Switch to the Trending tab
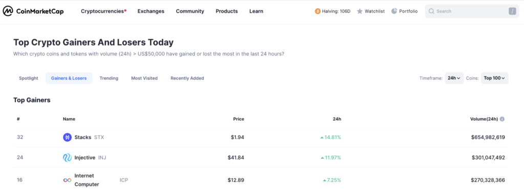The image size is (524, 192). pyautogui.click(x=109, y=78)
